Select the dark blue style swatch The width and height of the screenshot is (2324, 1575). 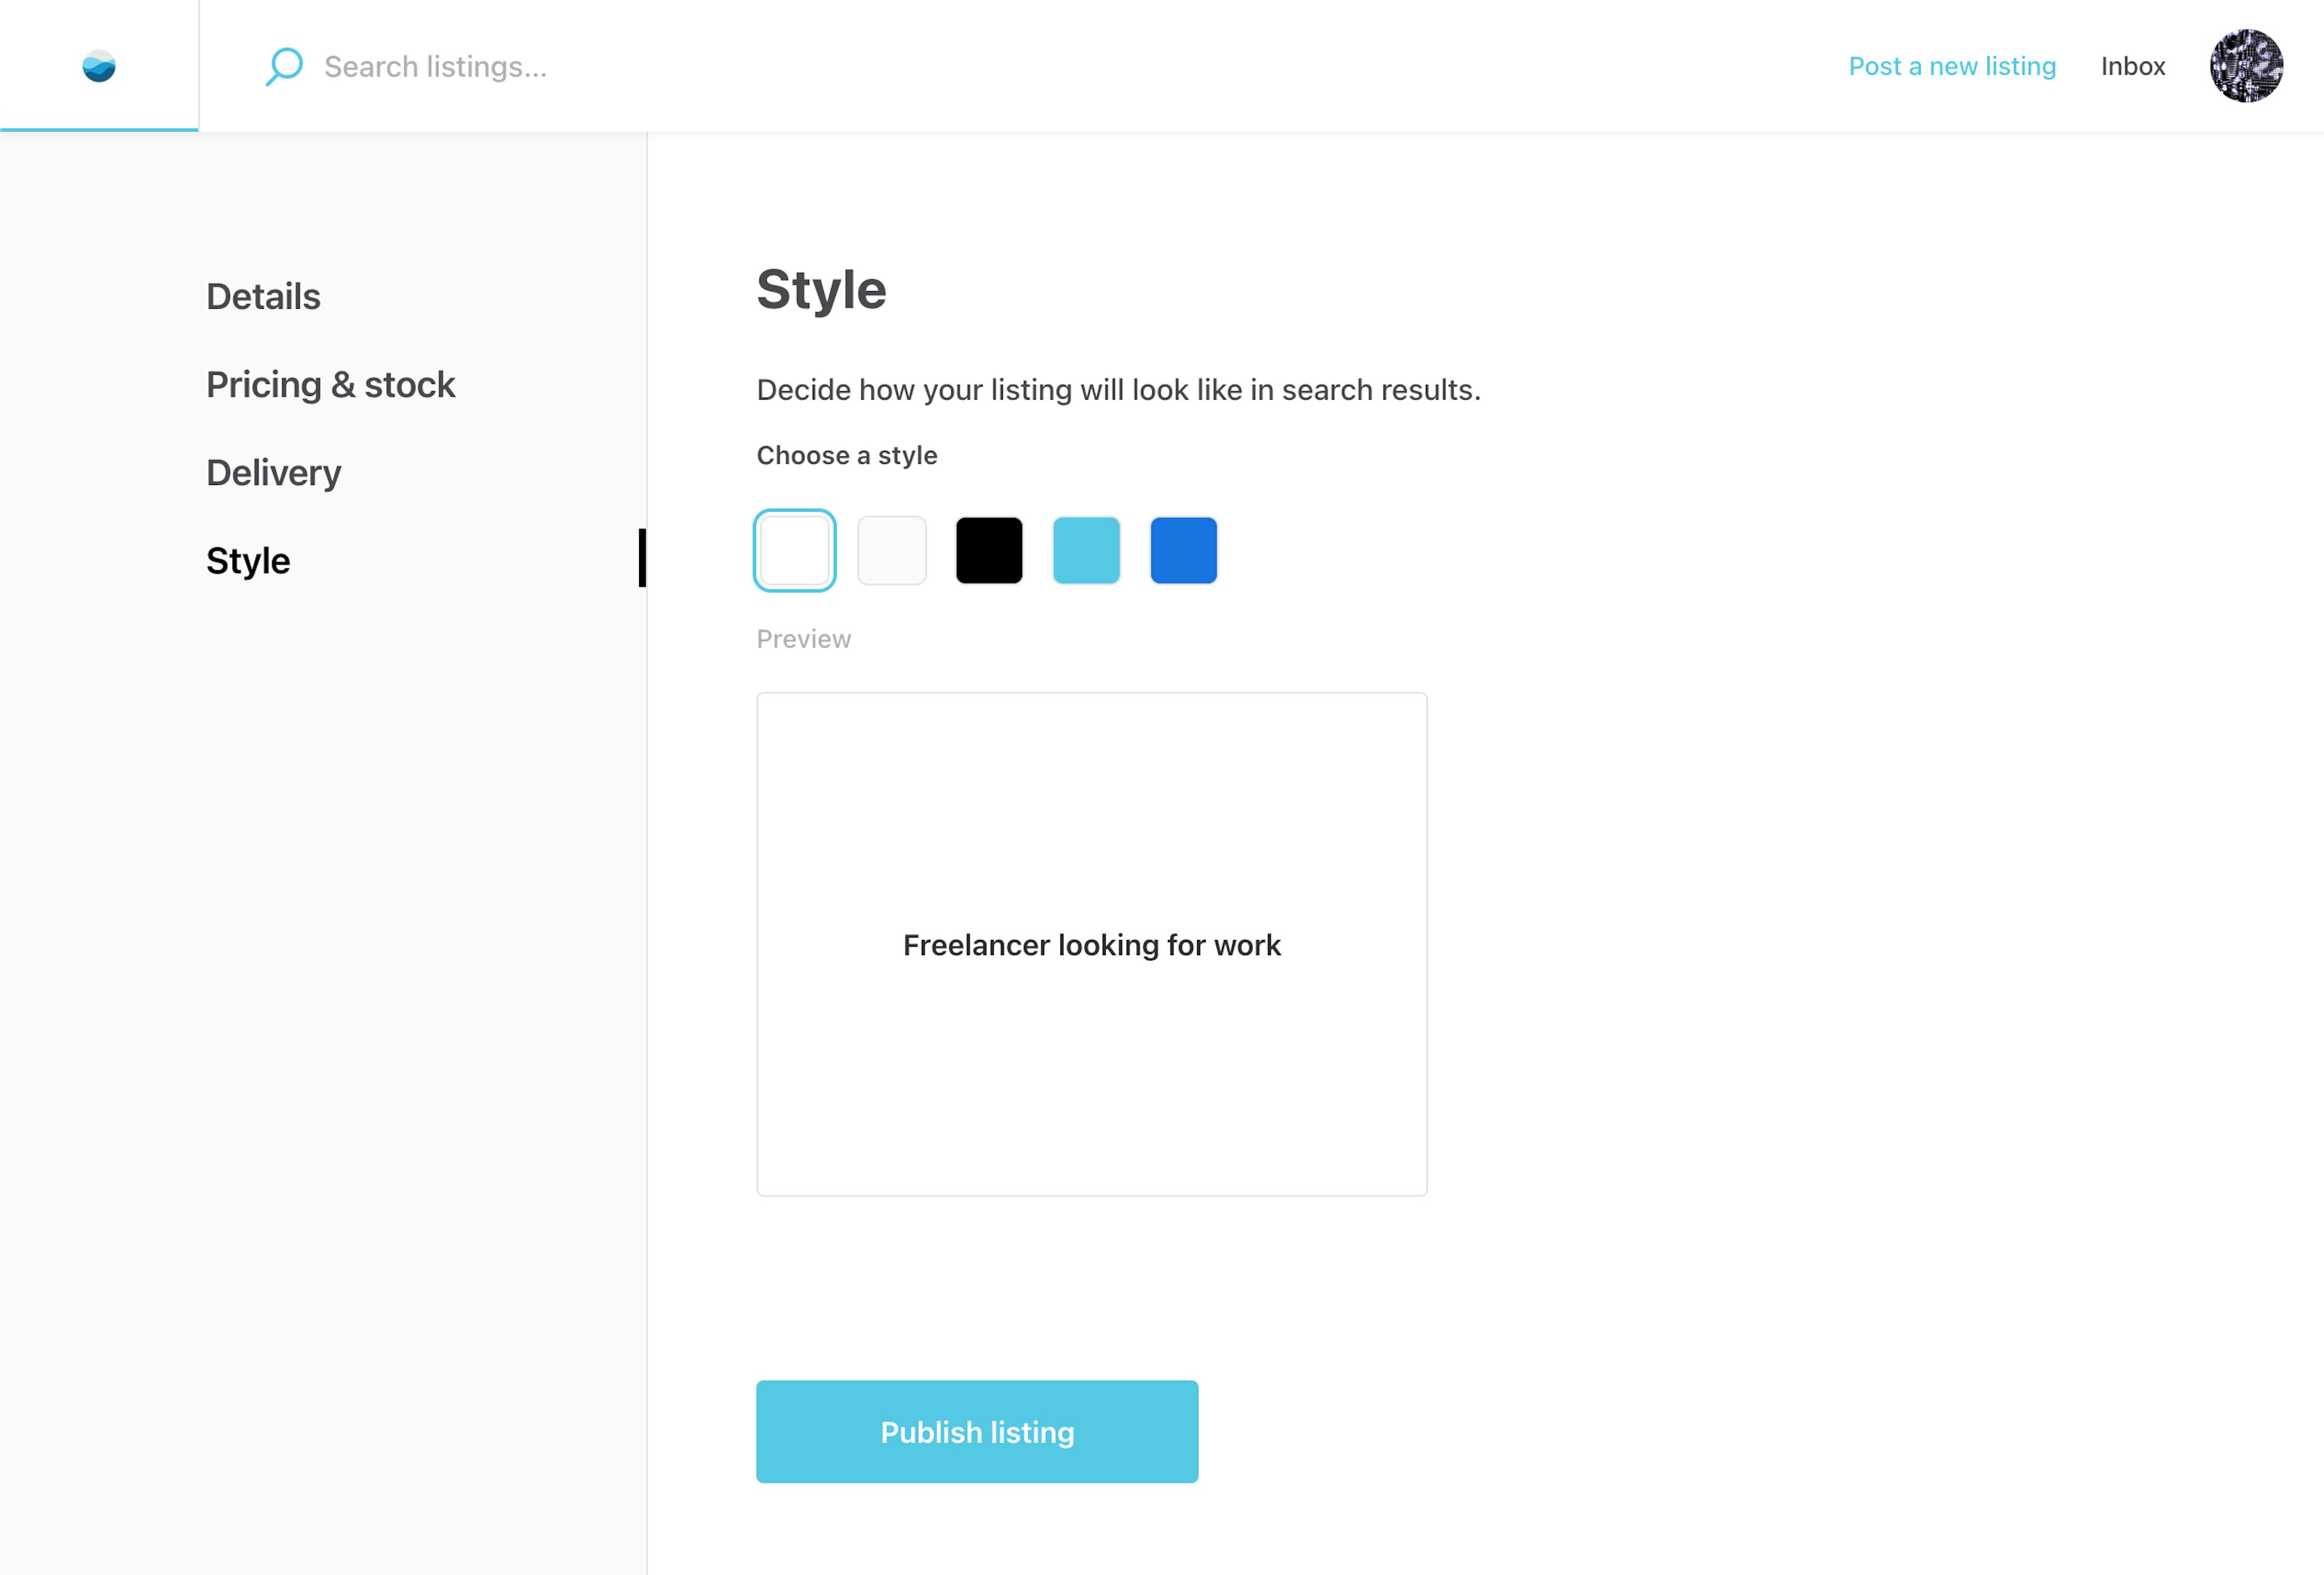[1183, 550]
